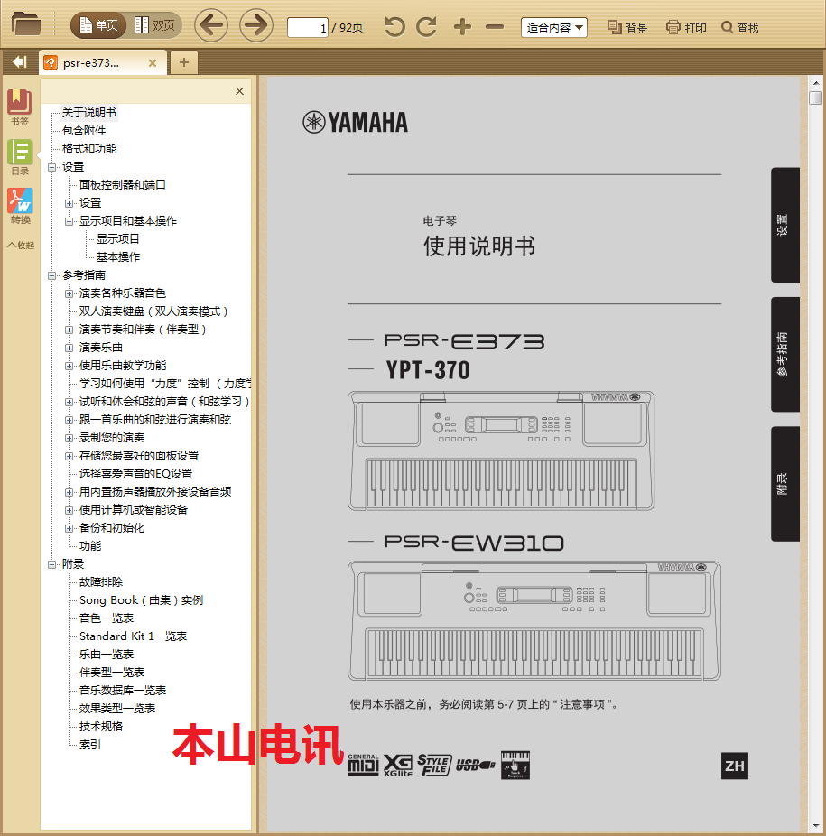Click the 参考指南 side tab on the page
This screenshot has width=826, height=836.
[785, 355]
